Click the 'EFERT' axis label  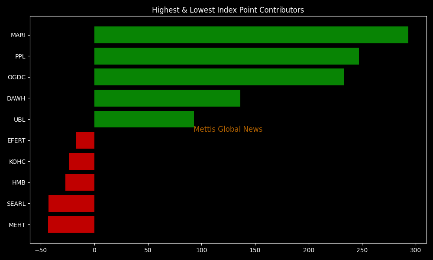16,141
